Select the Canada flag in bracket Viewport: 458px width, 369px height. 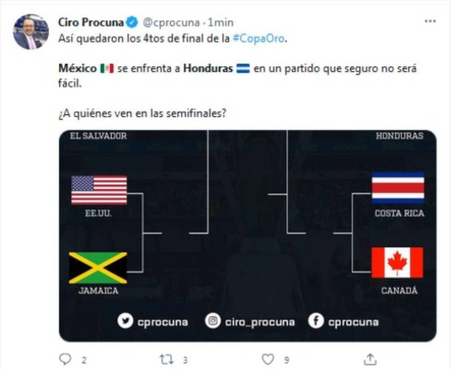pyautogui.click(x=397, y=263)
